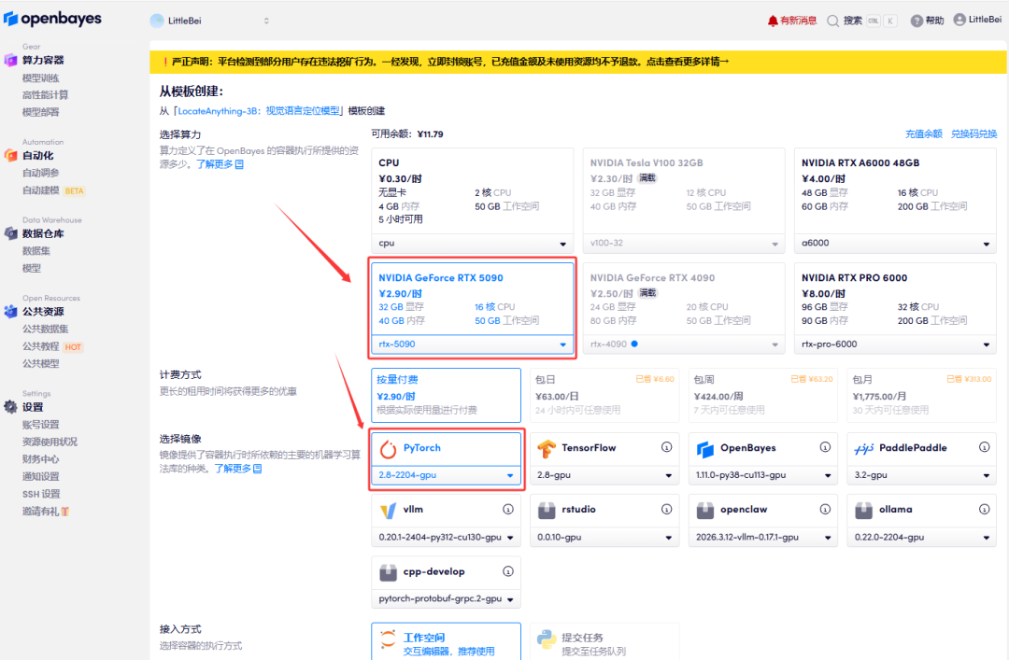Open the LocateAnything-3B template link
This screenshot has height=660, width=1009.
259,111
